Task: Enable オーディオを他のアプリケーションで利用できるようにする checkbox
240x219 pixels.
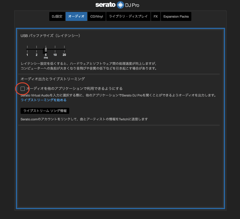Action: click(x=23, y=89)
